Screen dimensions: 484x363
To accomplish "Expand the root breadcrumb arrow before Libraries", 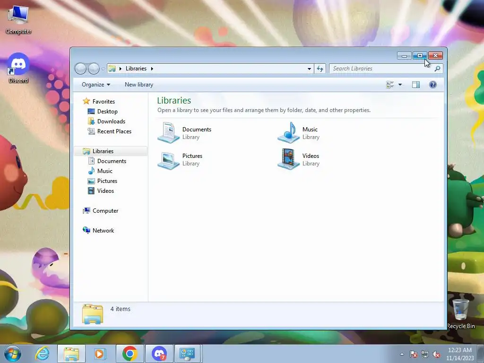I will 121,69.
